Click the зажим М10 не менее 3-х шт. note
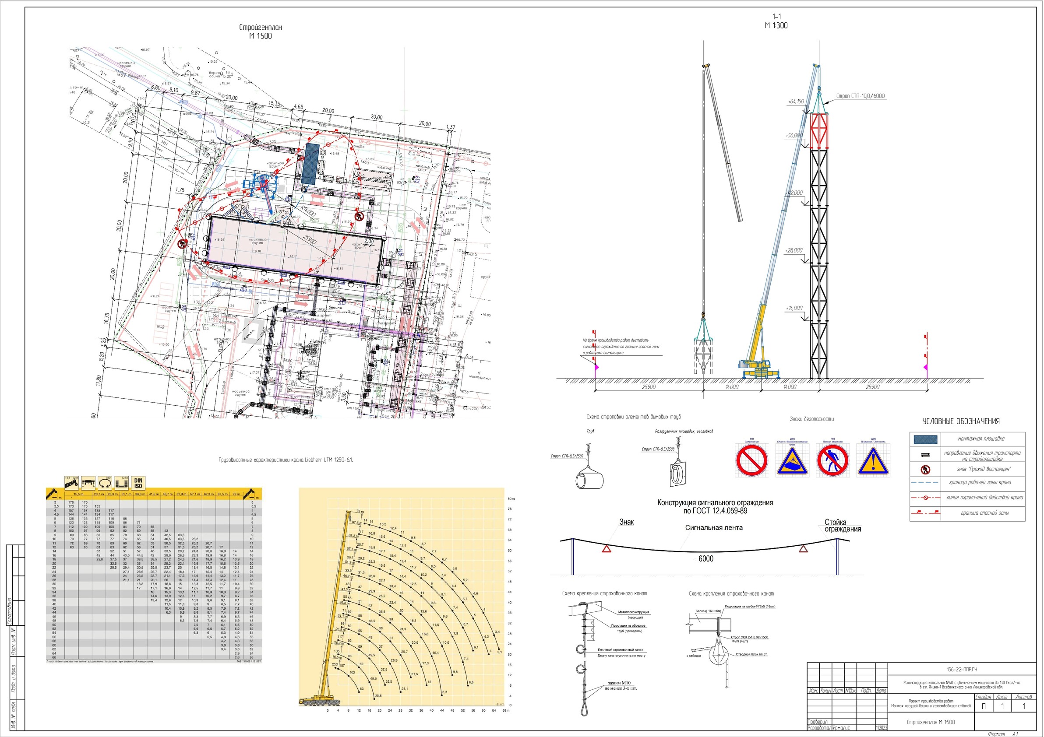1044x737 pixels. point(621,686)
